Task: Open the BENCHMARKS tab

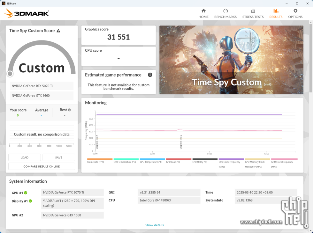Action: pos(225,13)
